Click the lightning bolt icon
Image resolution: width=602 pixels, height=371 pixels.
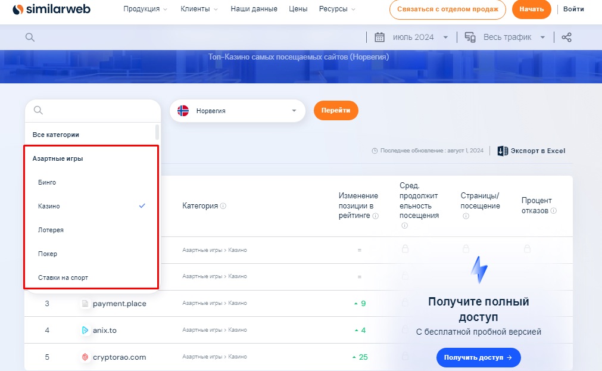click(x=479, y=270)
